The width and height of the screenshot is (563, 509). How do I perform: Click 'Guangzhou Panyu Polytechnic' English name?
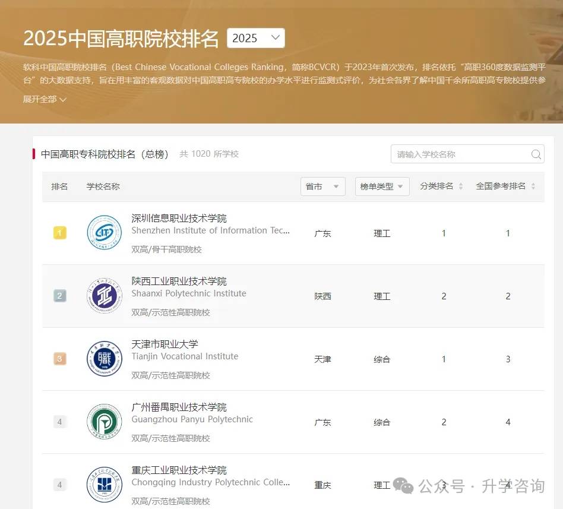click(192, 419)
